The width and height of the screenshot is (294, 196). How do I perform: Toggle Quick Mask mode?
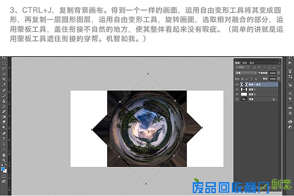coord(4,176)
